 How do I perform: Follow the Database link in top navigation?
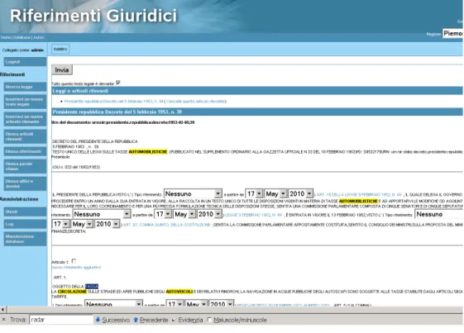22,37
